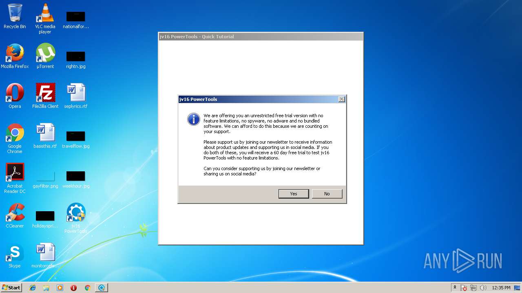Select the holidayspri... desktop file
The height and width of the screenshot is (293, 522).
(x=45, y=219)
